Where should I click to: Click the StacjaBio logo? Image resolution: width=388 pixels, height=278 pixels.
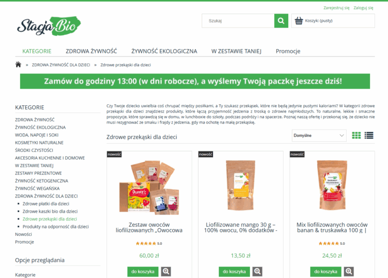[49, 26]
